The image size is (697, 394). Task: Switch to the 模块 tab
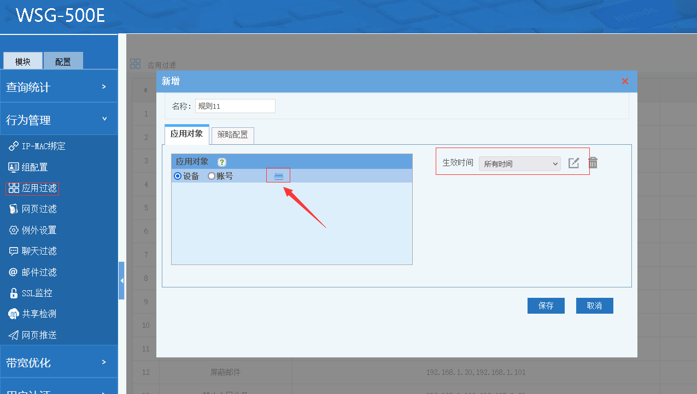22,61
